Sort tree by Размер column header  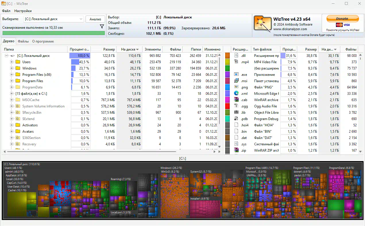pos(104,49)
